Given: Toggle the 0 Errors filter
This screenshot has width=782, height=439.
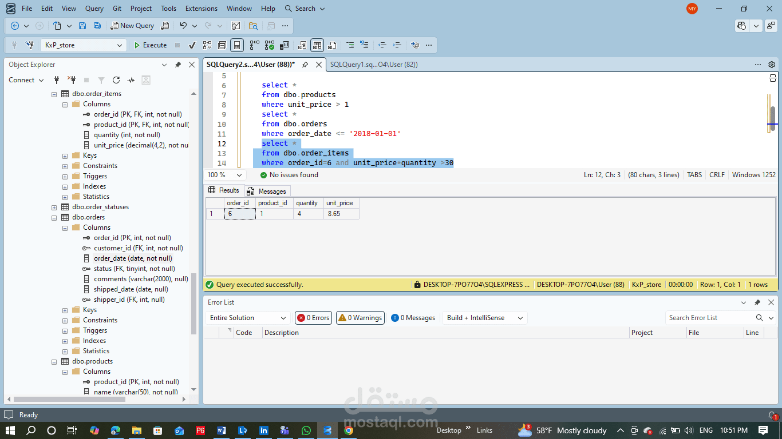Looking at the screenshot, I should [313, 318].
